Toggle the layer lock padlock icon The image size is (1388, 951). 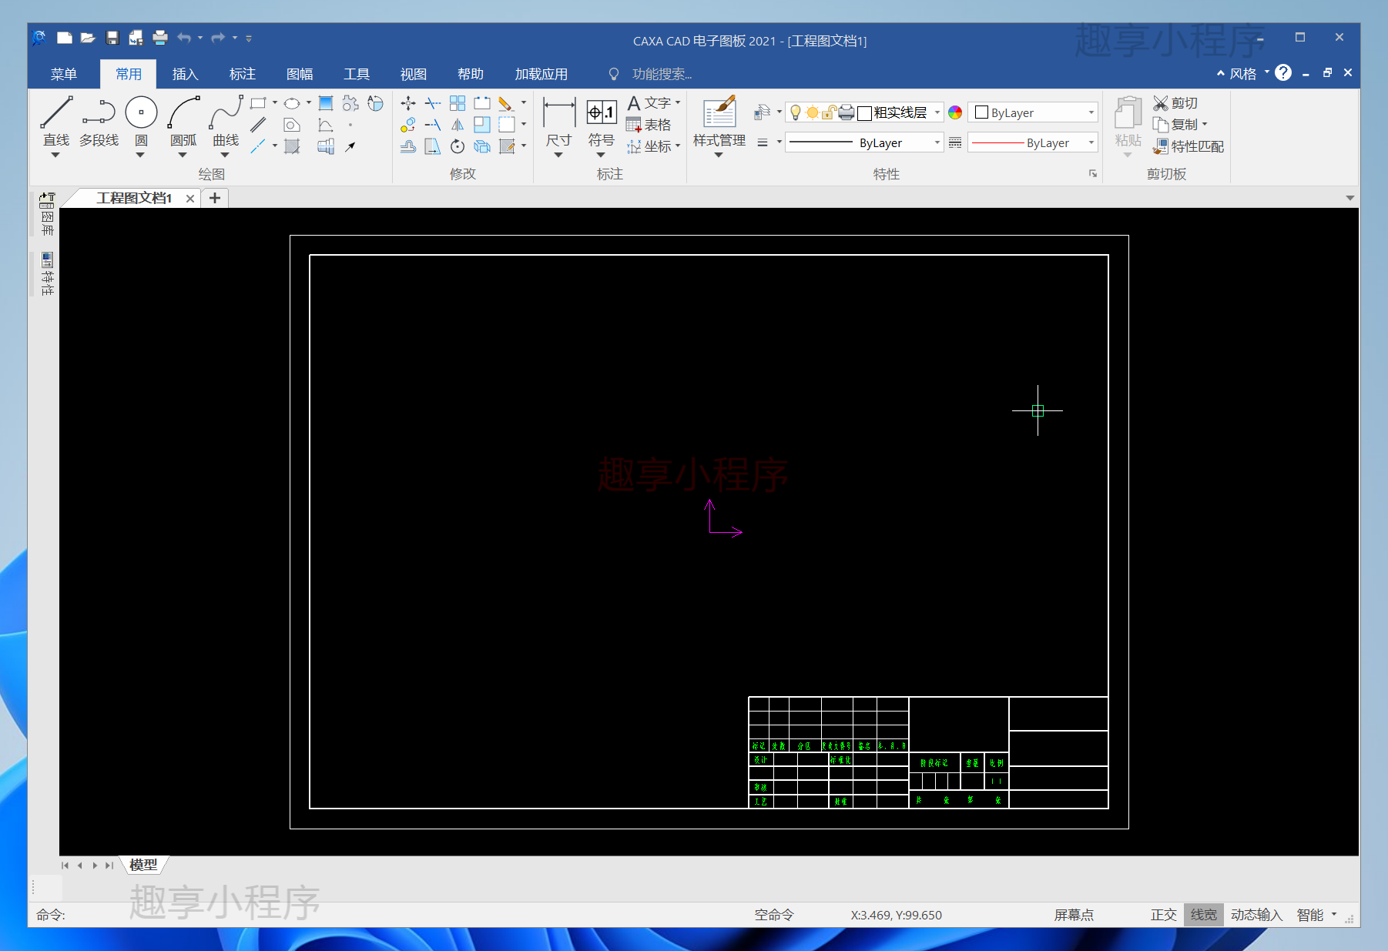coord(829,112)
